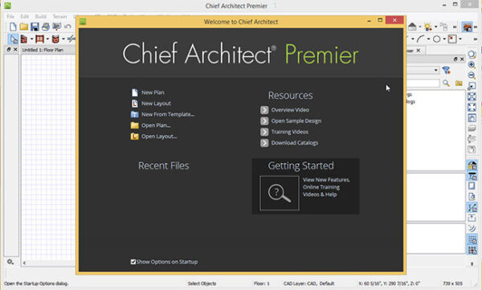Click the arrow icon beside Download Catalogs
The image size is (482, 290).
[x=264, y=143]
